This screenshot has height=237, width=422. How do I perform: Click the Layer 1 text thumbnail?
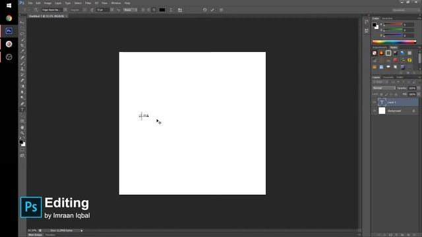coord(382,102)
